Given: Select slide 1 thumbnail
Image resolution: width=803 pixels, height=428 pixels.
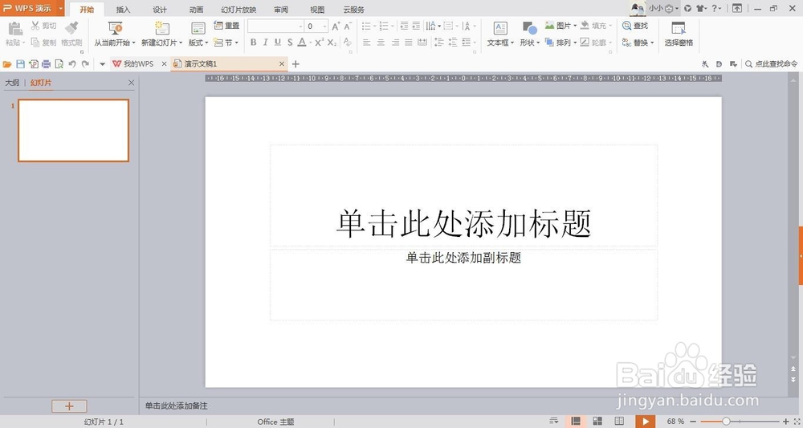Looking at the screenshot, I should click(73, 131).
